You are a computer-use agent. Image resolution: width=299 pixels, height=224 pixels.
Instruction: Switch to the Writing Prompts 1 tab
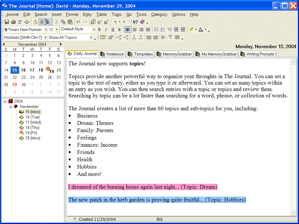258,54
